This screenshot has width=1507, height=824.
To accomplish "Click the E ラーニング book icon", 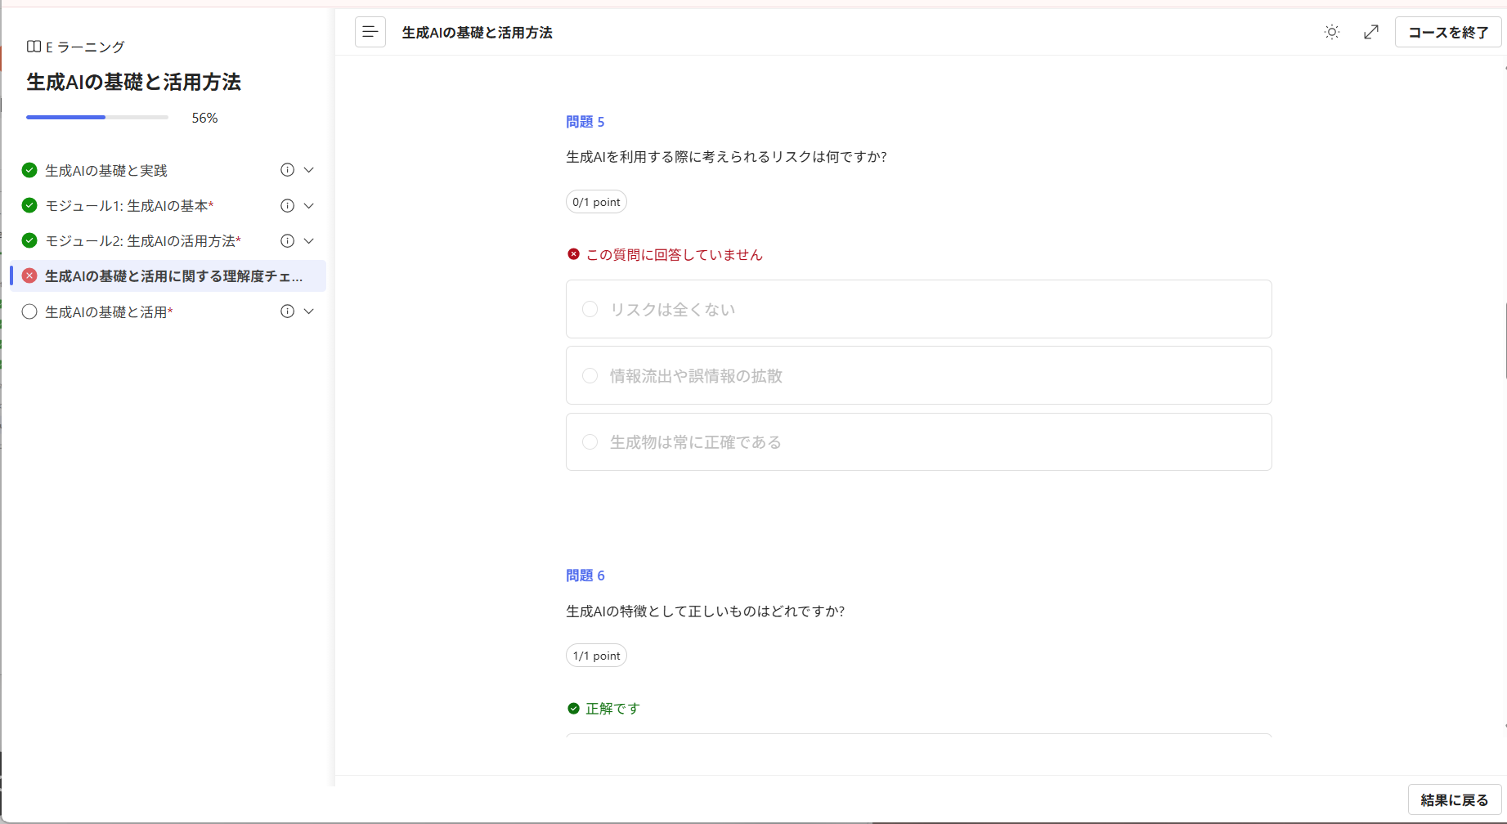I will (x=34, y=47).
